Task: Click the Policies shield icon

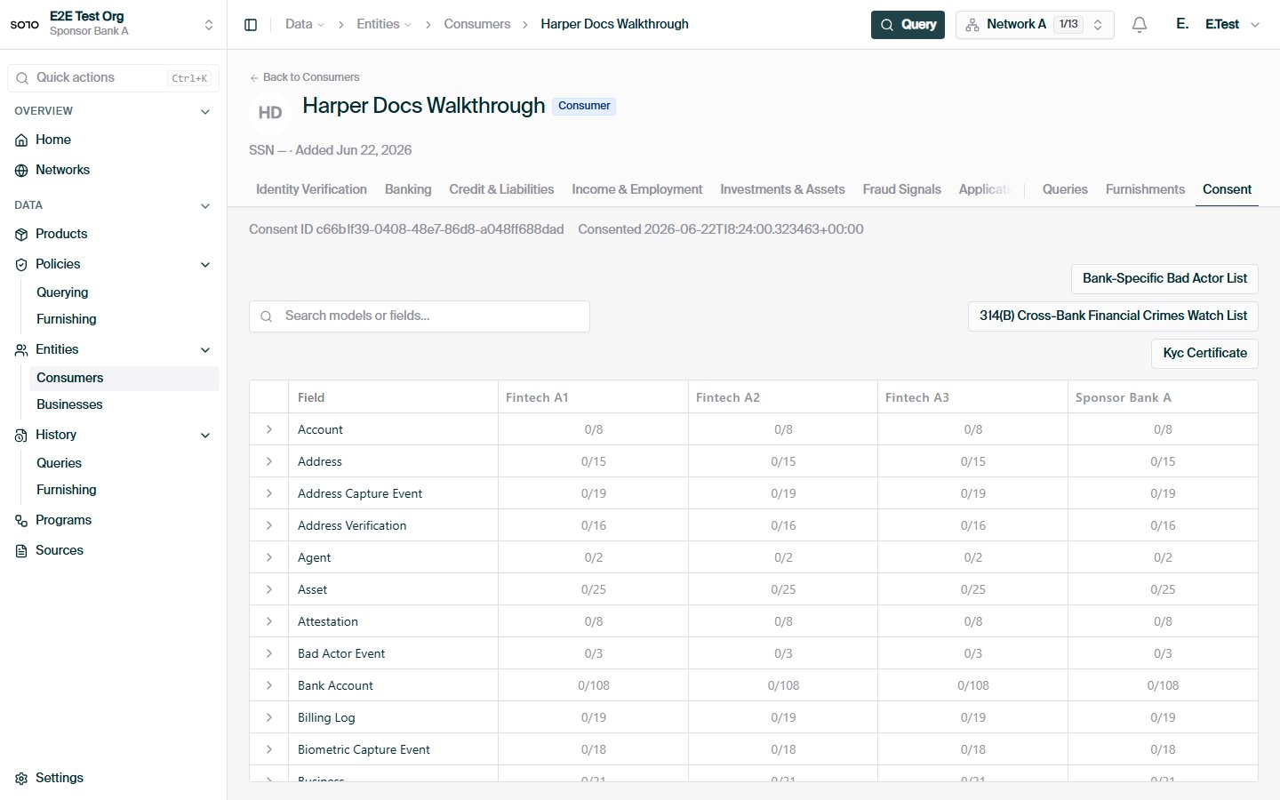Action: (x=21, y=265)
